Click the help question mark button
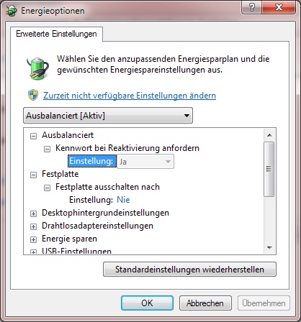This screenshot has width=301, height=322. click(252, 7)
